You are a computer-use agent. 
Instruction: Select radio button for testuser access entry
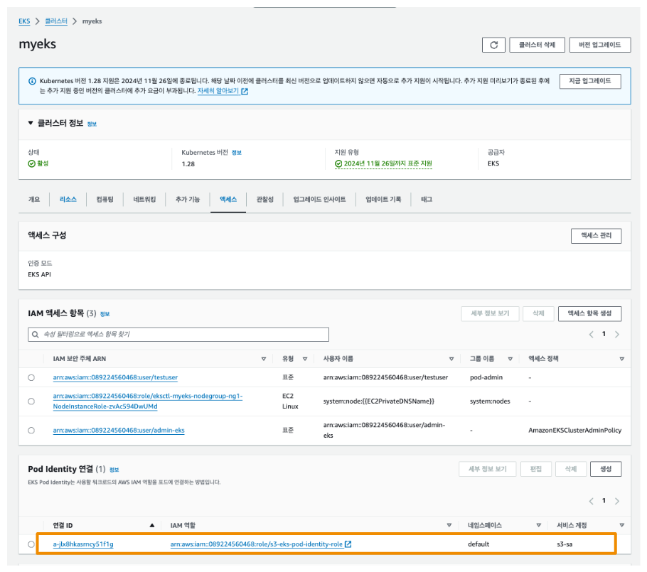(x=31, y=377)
